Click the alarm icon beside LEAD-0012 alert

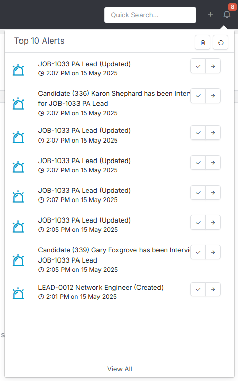tap(18, 293)
